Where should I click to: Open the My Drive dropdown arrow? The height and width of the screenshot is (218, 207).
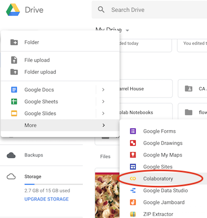point(127,30)
